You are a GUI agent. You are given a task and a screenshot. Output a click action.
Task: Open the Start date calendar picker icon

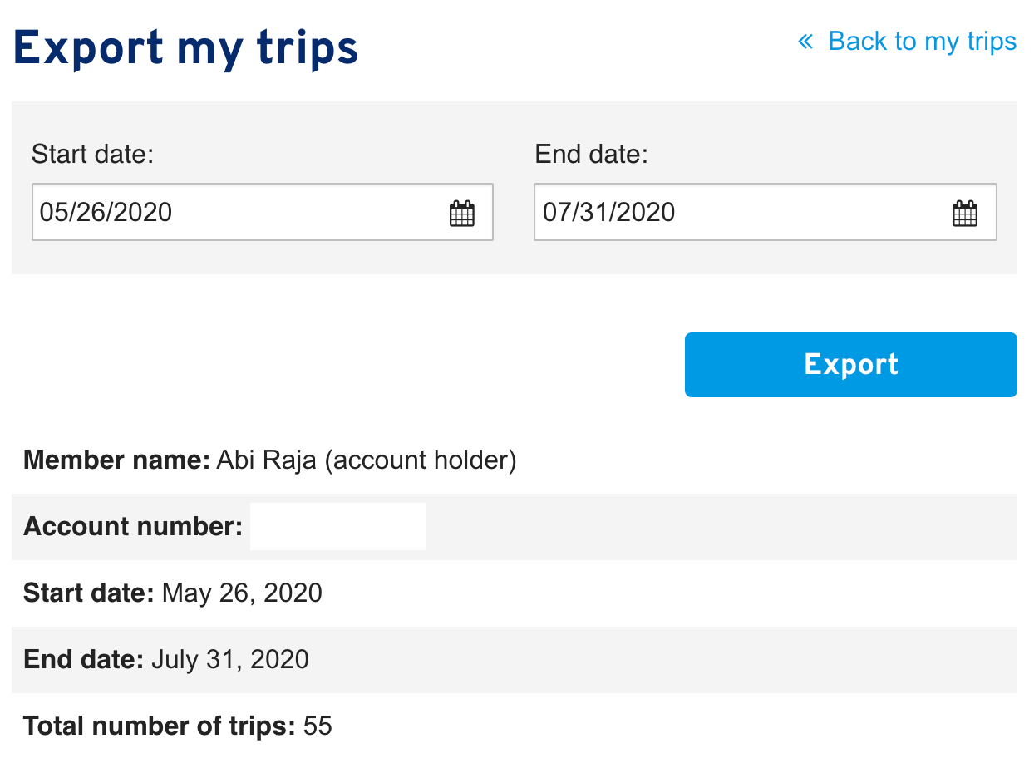pyautogui.click(x=462, y=214)
